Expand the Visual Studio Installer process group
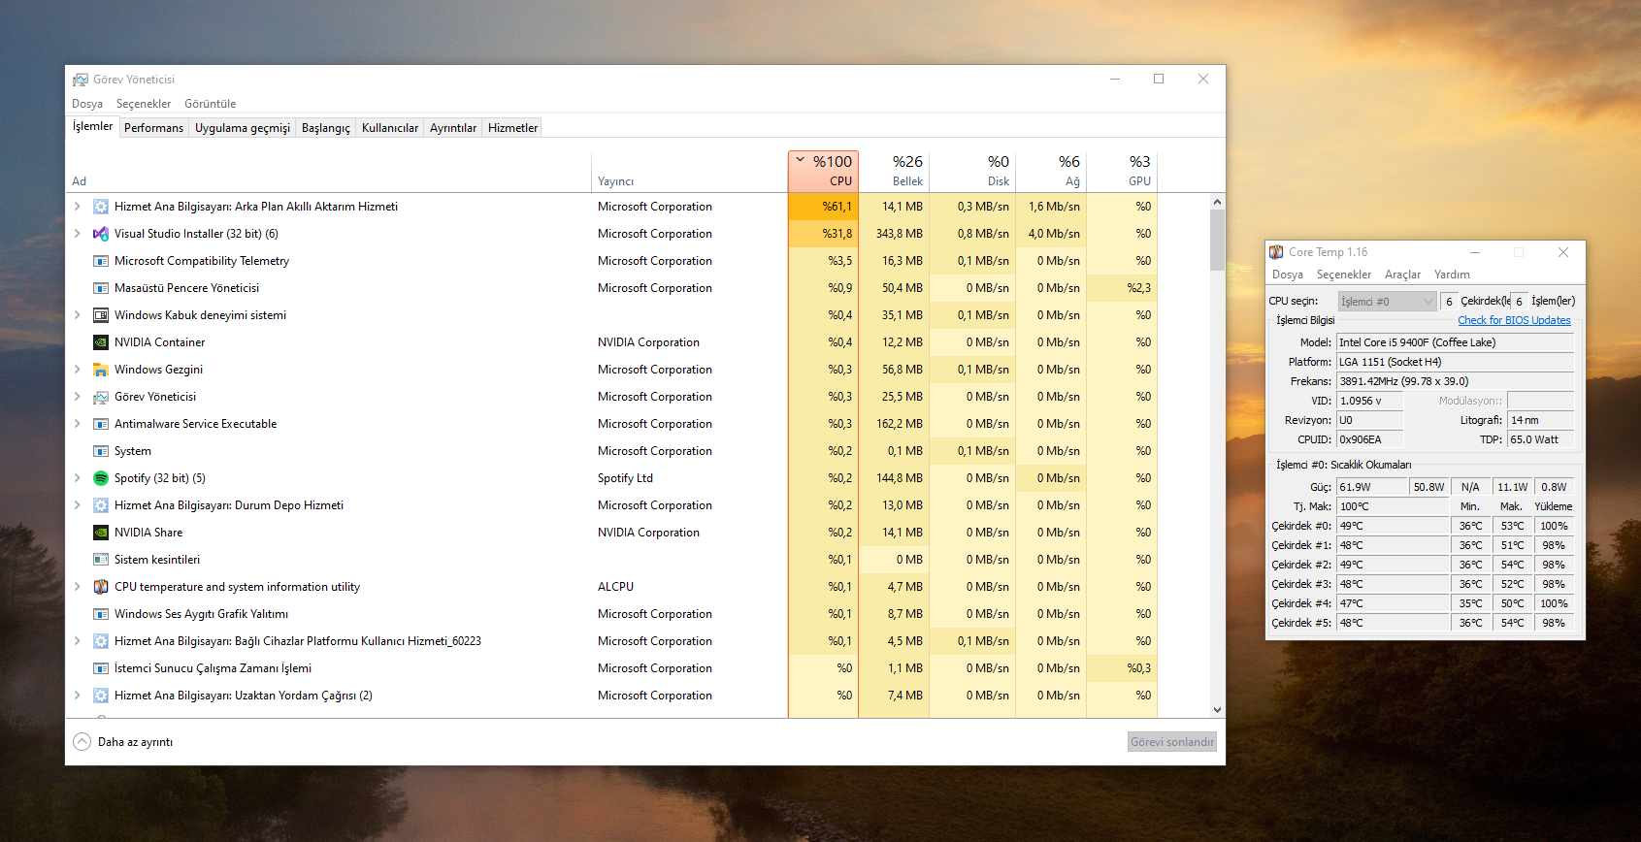Image resolution: width=1641 pixels, height=842 pixels. tap(78, 234)
